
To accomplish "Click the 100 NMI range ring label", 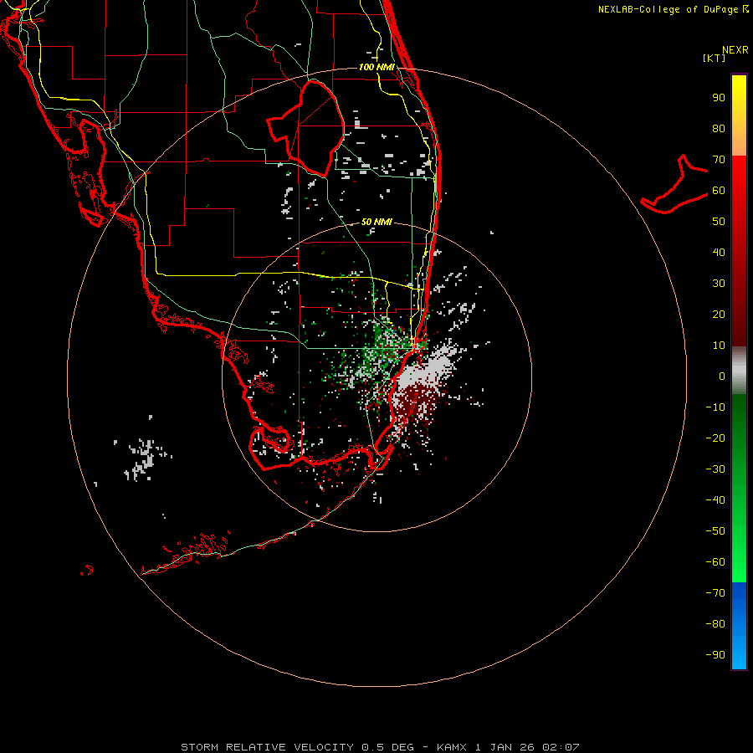I will click(x=376, y=67).
